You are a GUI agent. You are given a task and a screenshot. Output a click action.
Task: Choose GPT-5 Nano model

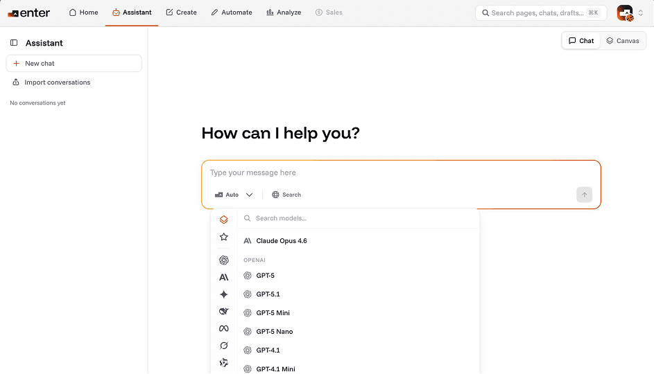click(x=359, y=332)
